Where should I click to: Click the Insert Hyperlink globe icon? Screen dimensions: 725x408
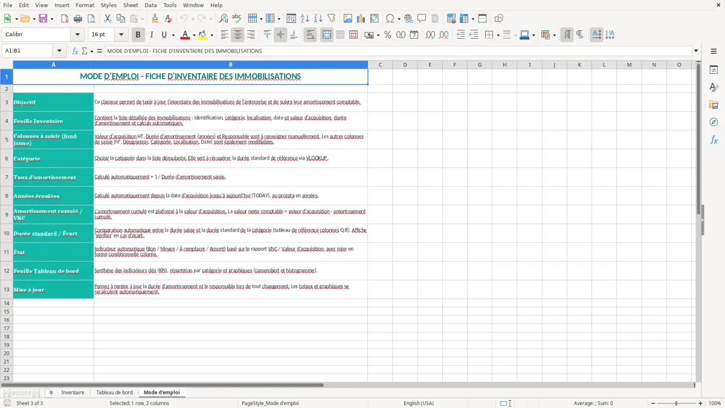408,19
